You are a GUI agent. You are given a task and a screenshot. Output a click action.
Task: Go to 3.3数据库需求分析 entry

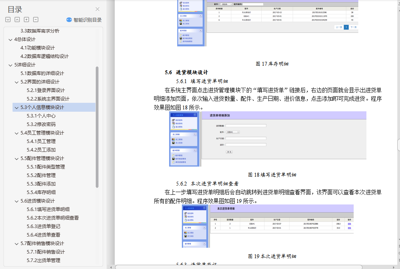(40, 31)
